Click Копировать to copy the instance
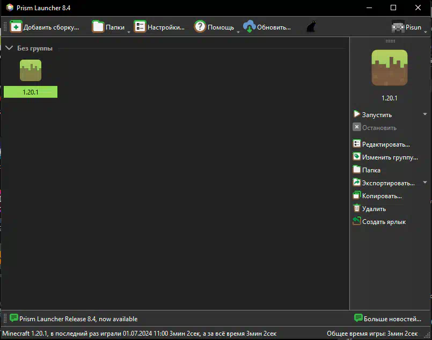432x340 pixels. coord(377,196)
